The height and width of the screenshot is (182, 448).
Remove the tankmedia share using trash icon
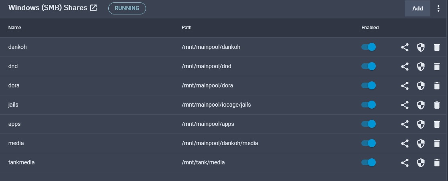pyautogui.click(x=437, y=163)
